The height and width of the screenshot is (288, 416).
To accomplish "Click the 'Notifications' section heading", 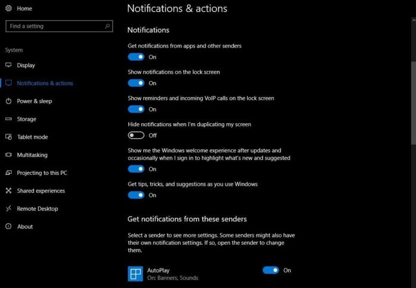I will pos(149,30).
